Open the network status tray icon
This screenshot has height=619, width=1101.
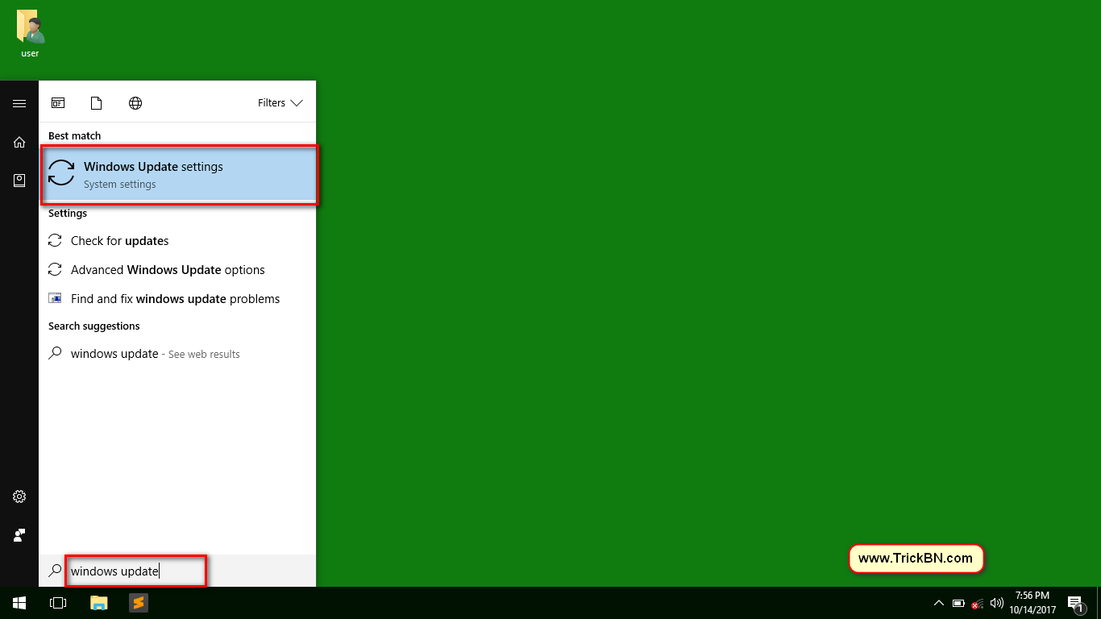(978, 603)
